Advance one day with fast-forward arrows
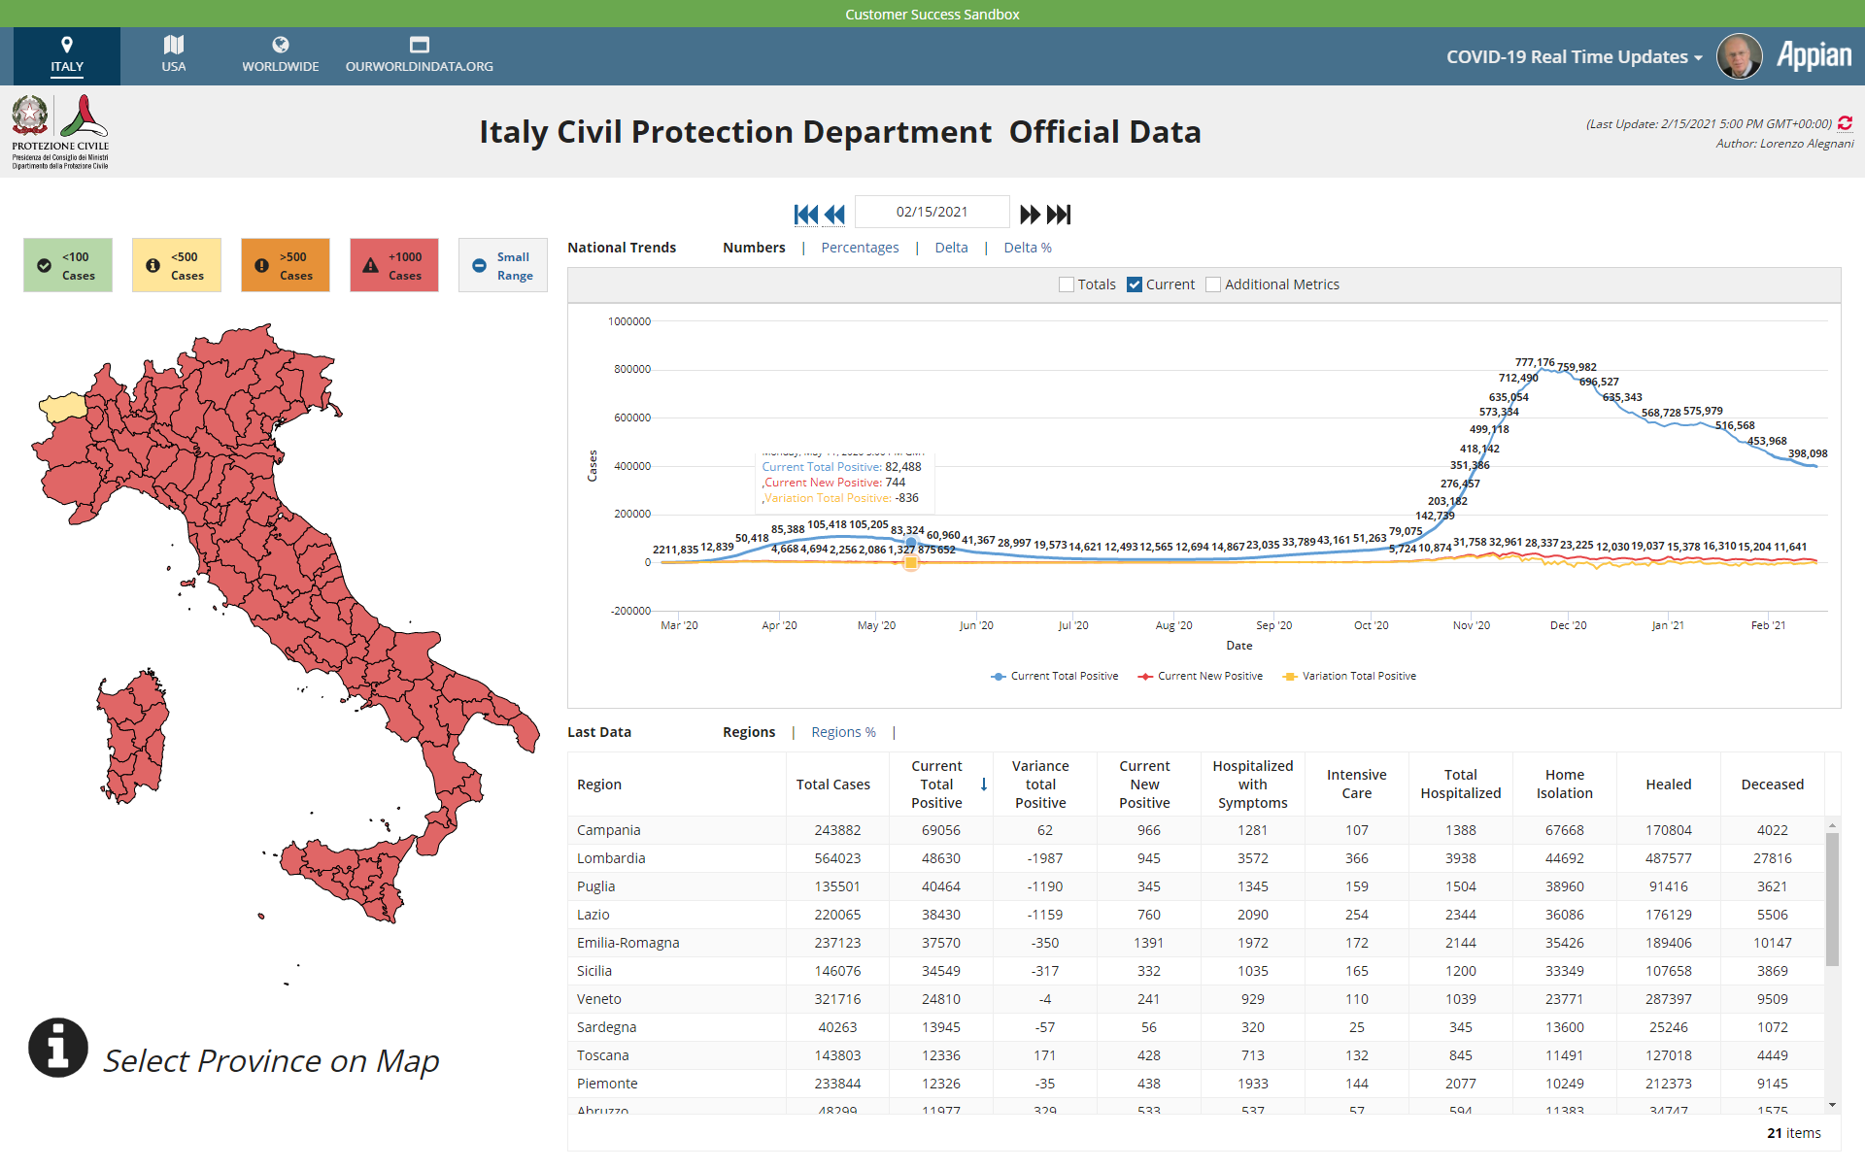 click(1030, 215)
